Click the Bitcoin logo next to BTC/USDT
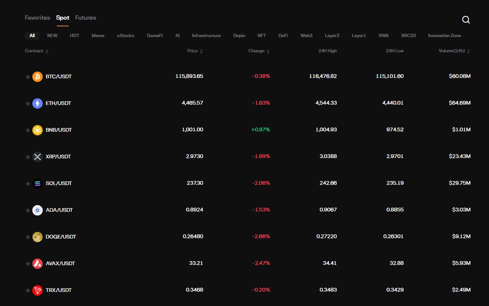 point(37,76)
